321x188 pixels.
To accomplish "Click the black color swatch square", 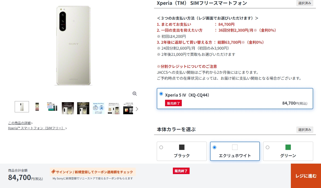I will [x=182, y=147].
